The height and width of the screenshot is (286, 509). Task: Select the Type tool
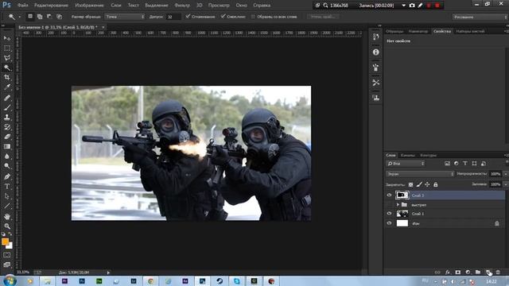point(7,187)
